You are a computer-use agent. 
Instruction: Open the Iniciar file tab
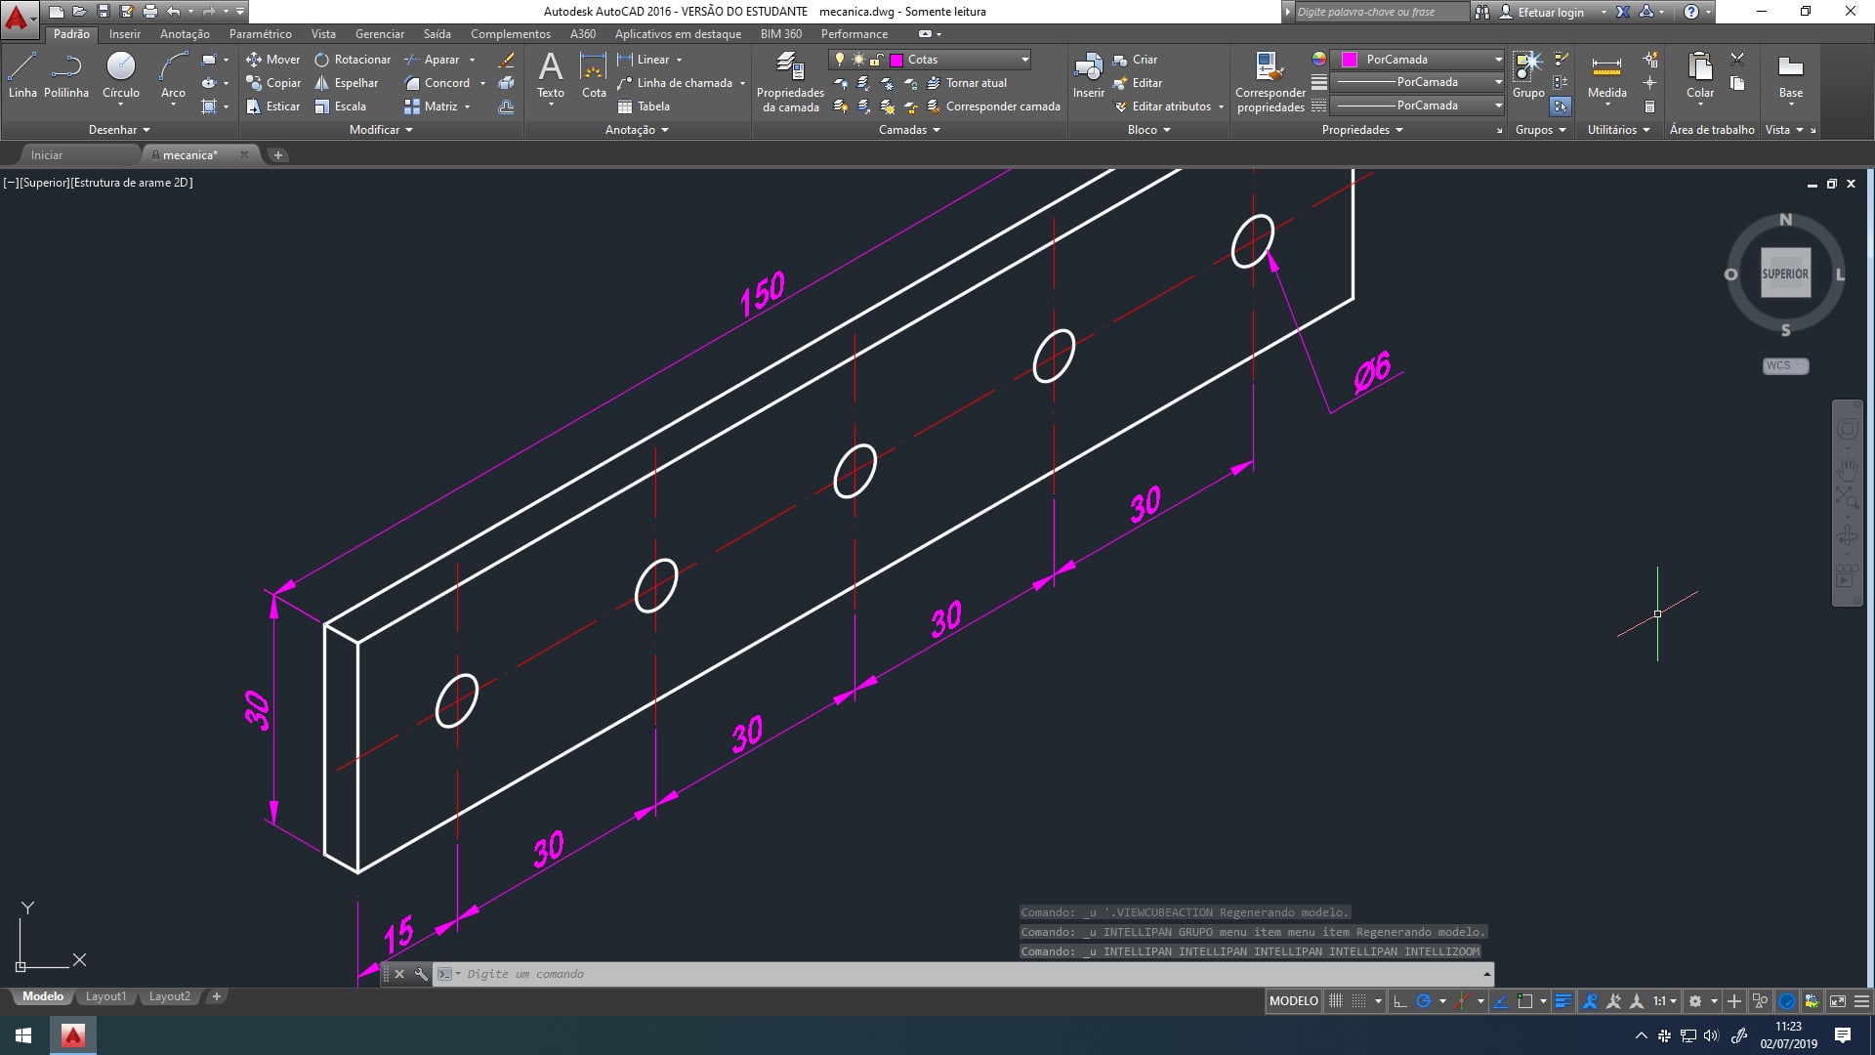[47, 155]
